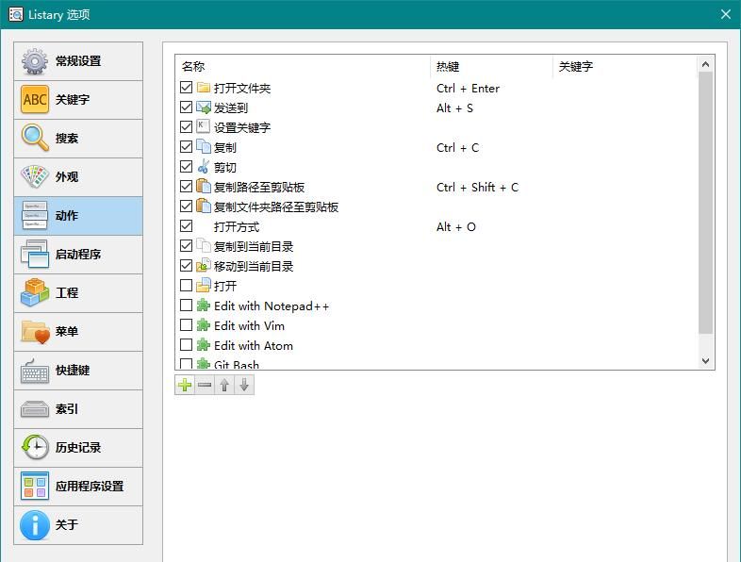
Task: Click the Listary app icon in title bar
Action: pyautogui.click(x=16, y=15)
